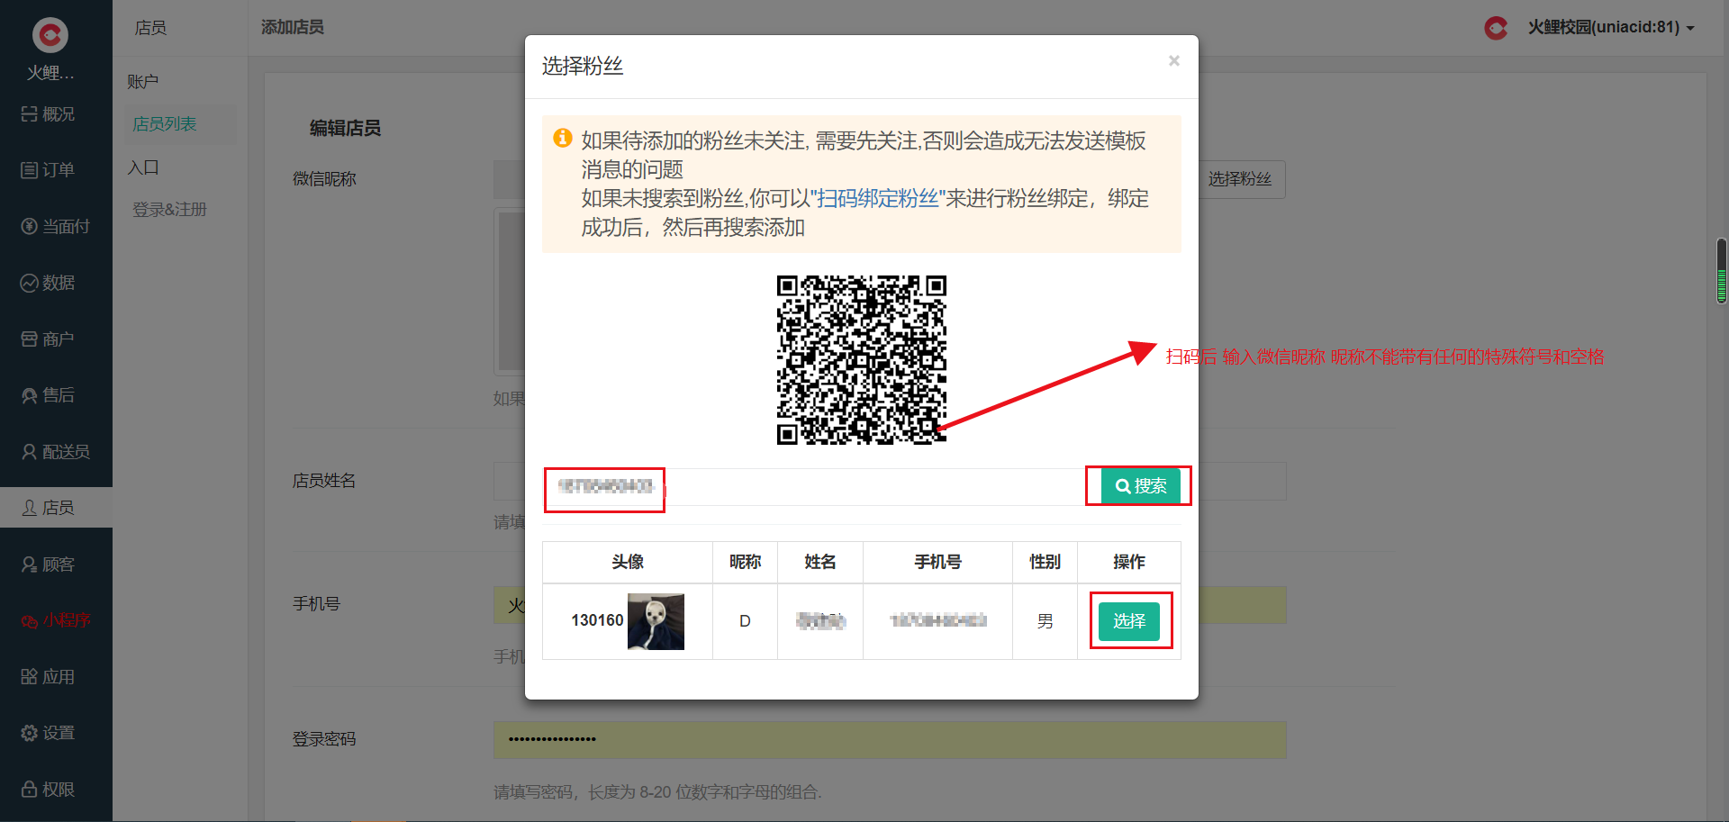The width and height of the screenshot is (1729, 822).
Task: Click the QR code image
Action: pos(862,360)
